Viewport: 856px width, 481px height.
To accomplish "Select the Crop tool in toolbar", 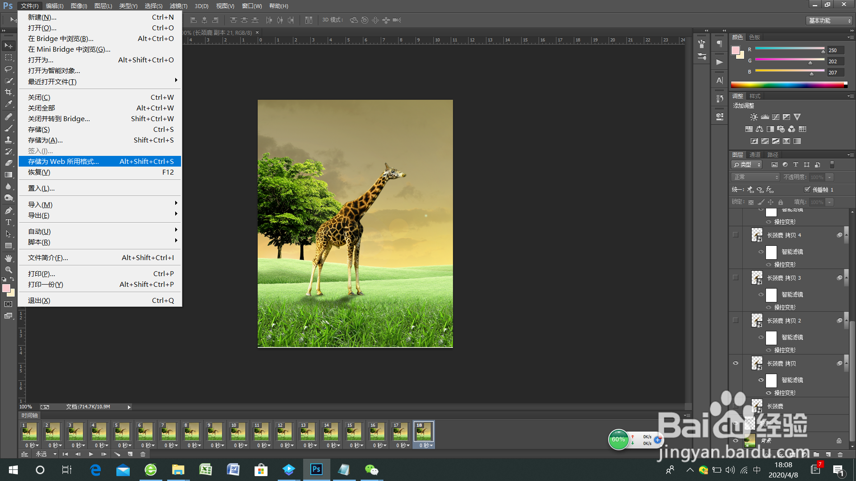I will (x=8, y=92).
